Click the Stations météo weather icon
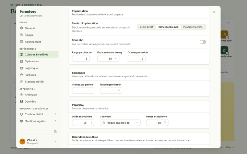247x154 pixels. [x=21, y=81]
